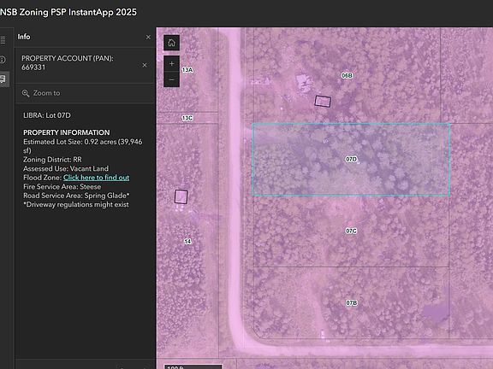493x369 pixels.
Task: Select the active popup Info panel sidebar icon
Action: pos(3,79)
